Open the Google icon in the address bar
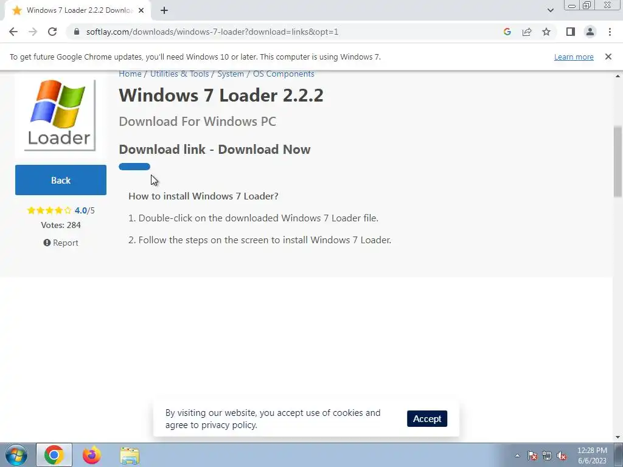 [507, 32]
